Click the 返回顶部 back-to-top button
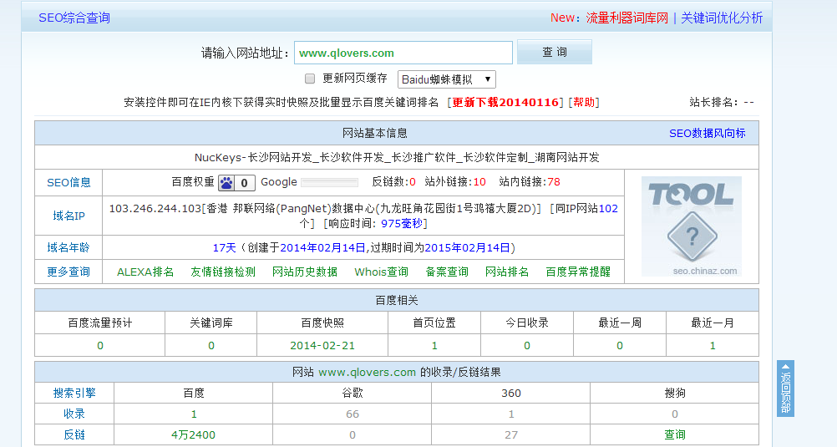 (785, 389)
